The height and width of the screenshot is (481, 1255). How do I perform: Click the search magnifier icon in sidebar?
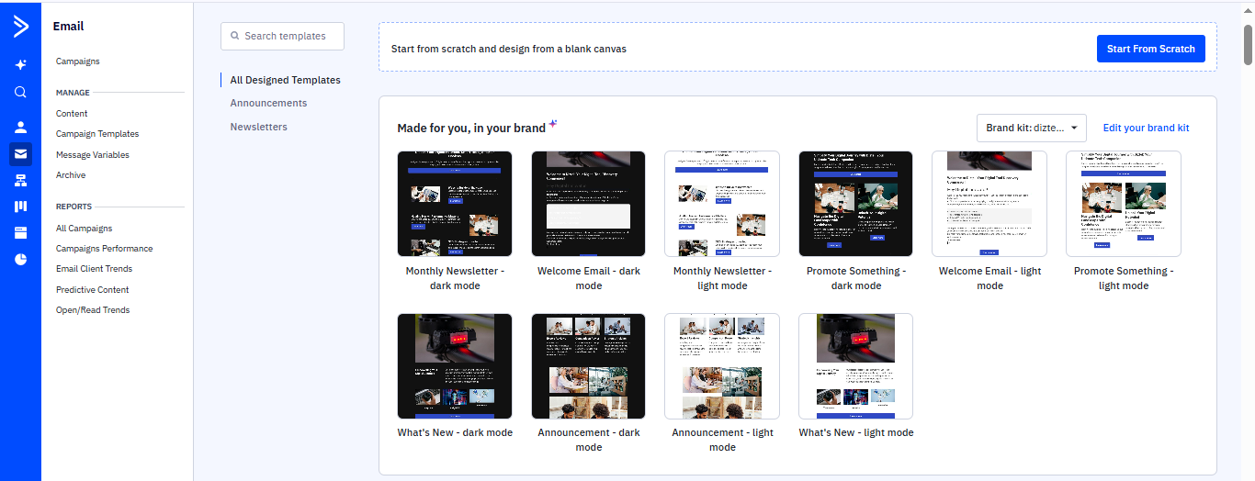pyautogui.click(x=20, y=92)
